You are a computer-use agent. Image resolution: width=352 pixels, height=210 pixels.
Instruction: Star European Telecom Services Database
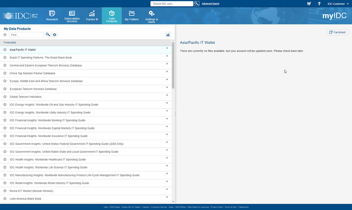click(5, 89)
